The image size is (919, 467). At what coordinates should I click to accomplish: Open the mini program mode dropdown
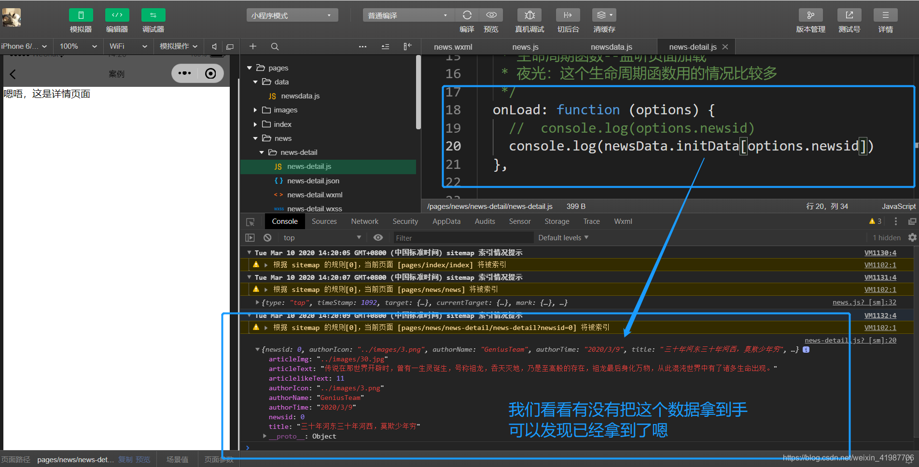click(x=292, y=15)
